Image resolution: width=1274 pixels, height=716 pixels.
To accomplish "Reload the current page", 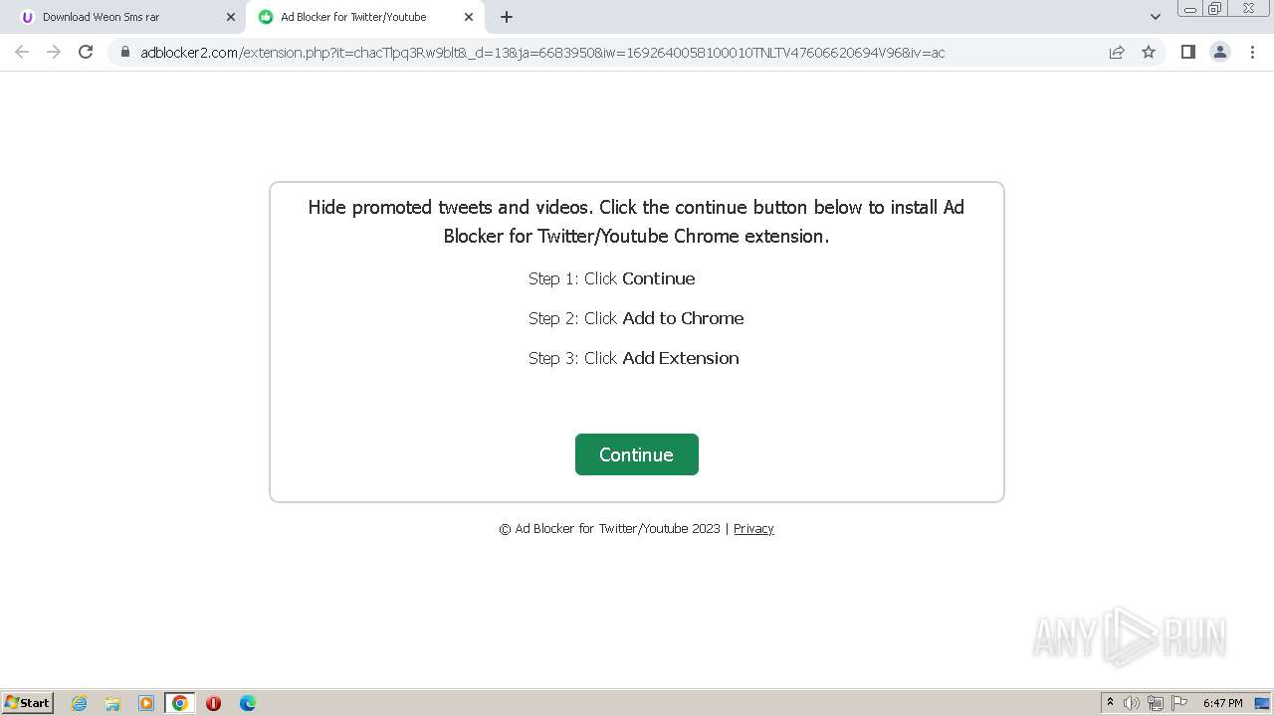I will (x=86, y=52).
